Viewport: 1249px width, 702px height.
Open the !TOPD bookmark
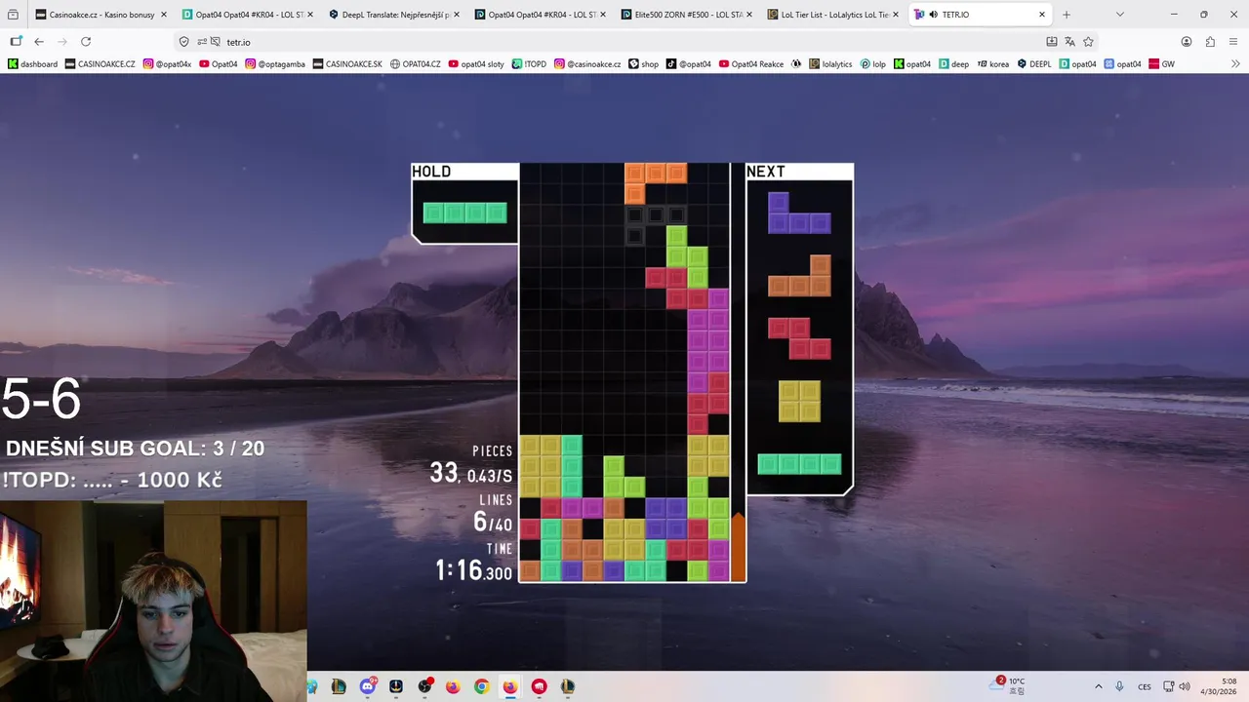click(530, 64)
